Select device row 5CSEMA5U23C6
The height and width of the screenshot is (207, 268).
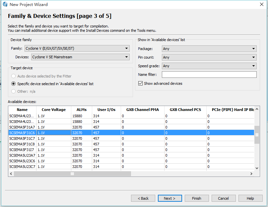click(x=131, y=161)
